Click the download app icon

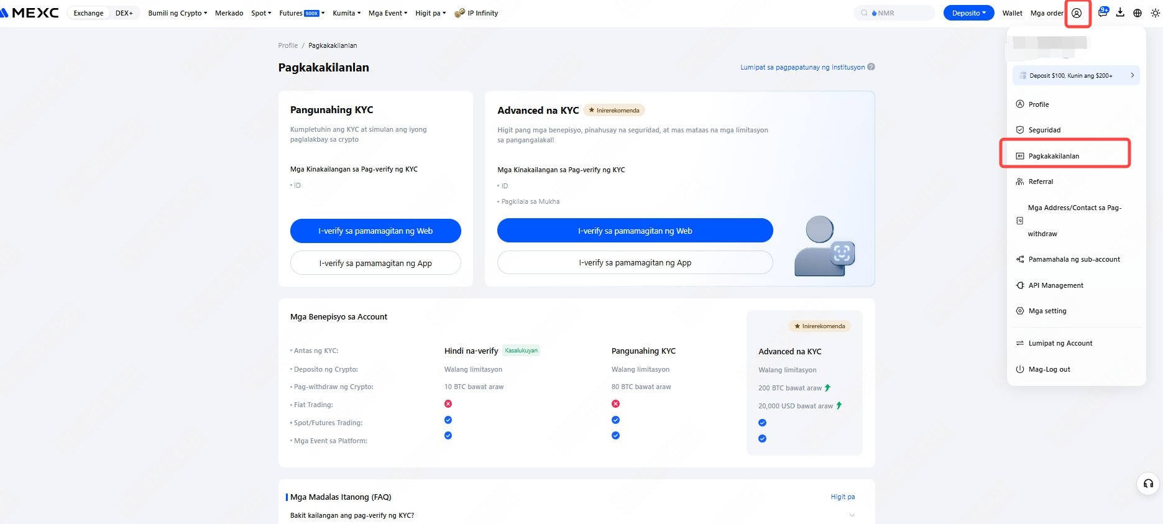point(1120,12)
